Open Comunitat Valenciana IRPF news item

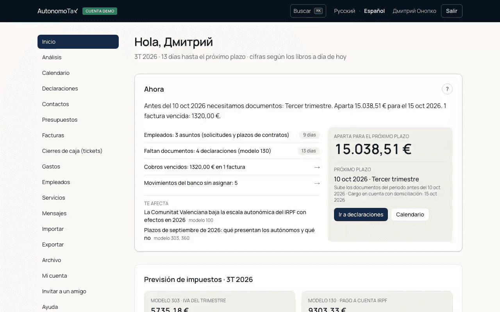click(x=225, y=216)
